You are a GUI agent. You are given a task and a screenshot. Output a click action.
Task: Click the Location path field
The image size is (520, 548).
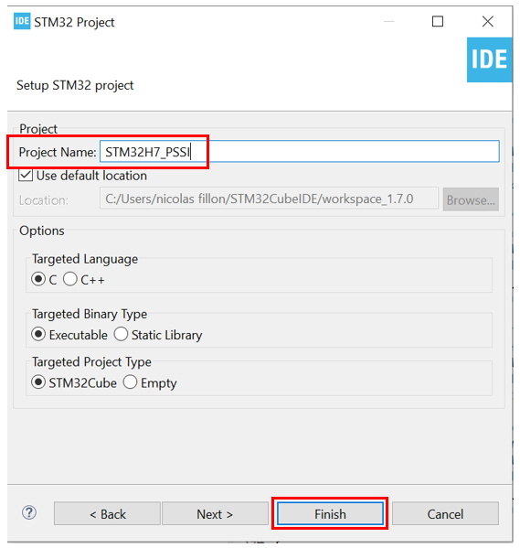click(x=269, y=199)
